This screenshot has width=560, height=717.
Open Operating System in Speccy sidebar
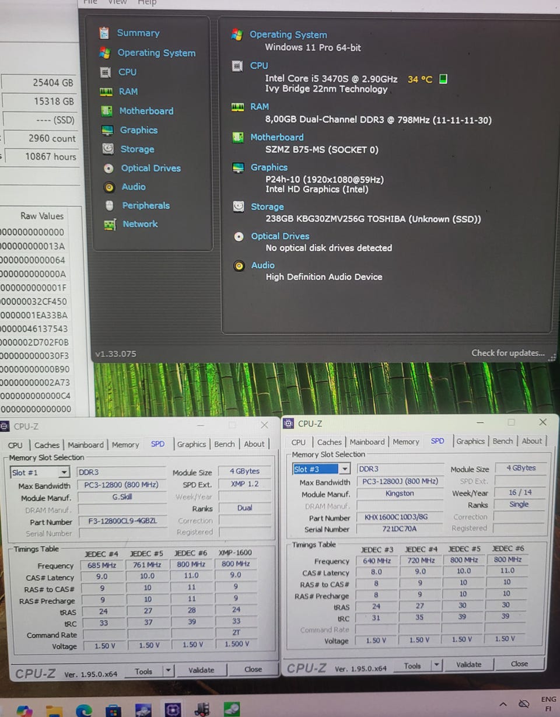point(156,53)
